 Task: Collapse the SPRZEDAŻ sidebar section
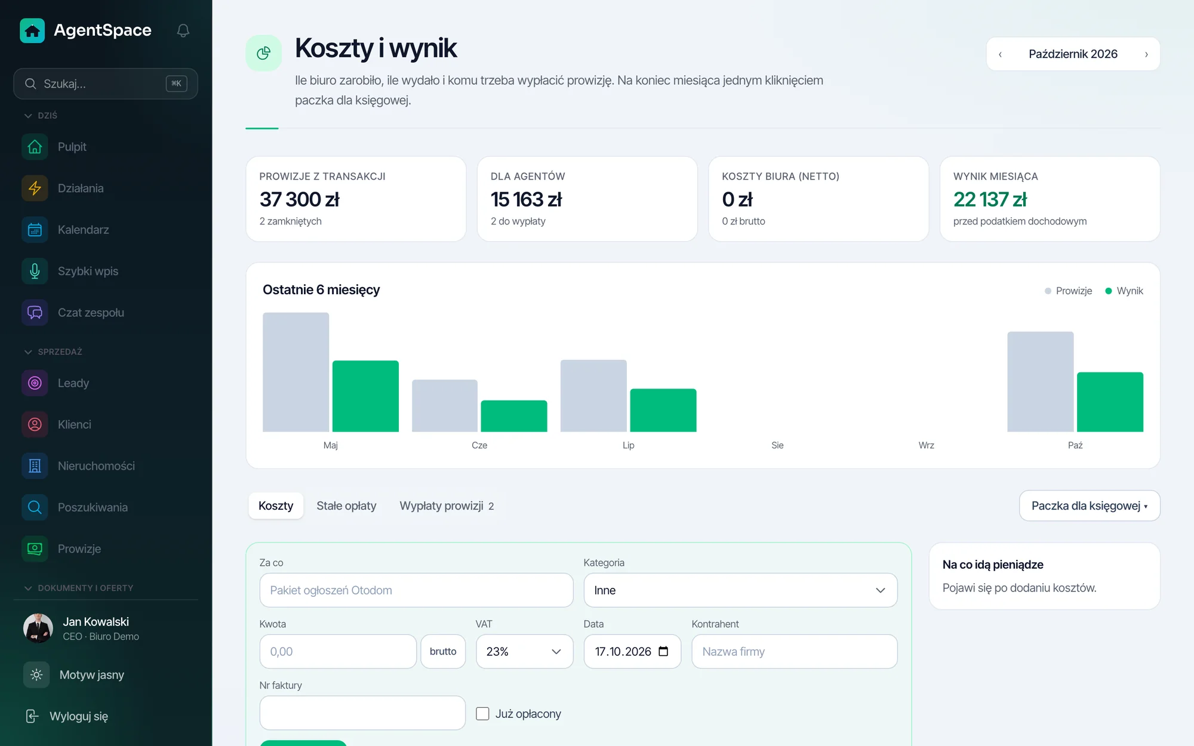(x=53, y=352)
